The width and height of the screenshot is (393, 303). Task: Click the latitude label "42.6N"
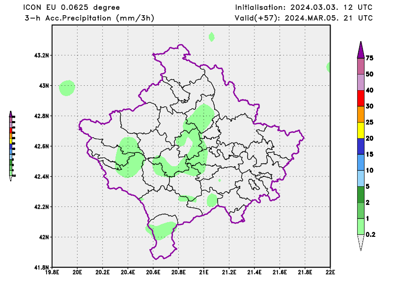click(x=41, y=146)
